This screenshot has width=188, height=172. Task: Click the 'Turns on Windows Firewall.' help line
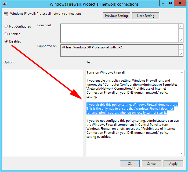pos(106,72)
